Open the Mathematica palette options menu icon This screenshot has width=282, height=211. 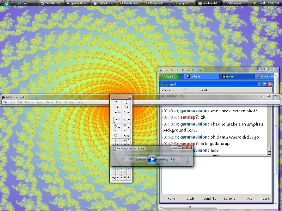(129, 97)
